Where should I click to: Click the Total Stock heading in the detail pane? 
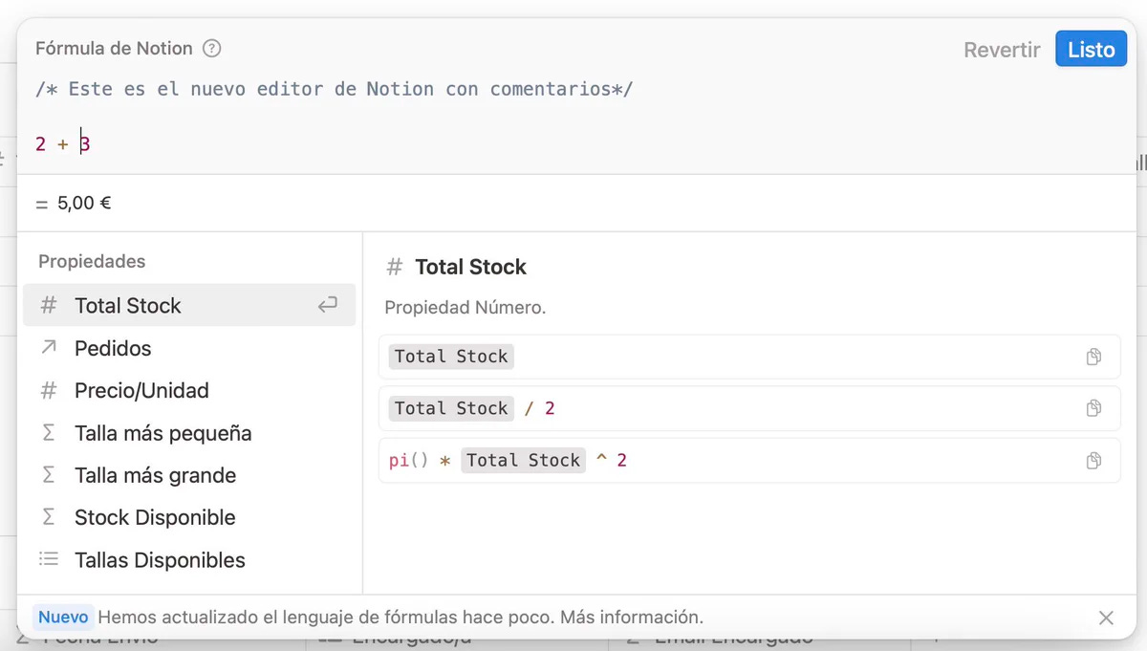[470, 267]
